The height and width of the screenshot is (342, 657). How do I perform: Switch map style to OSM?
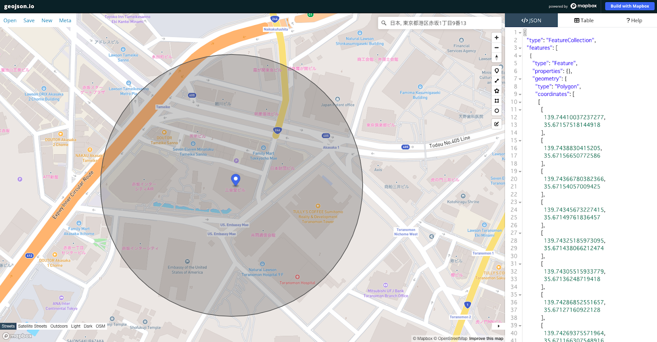[101, 326]
